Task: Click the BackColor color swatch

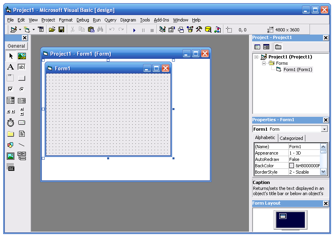Action: click(292, 166)
